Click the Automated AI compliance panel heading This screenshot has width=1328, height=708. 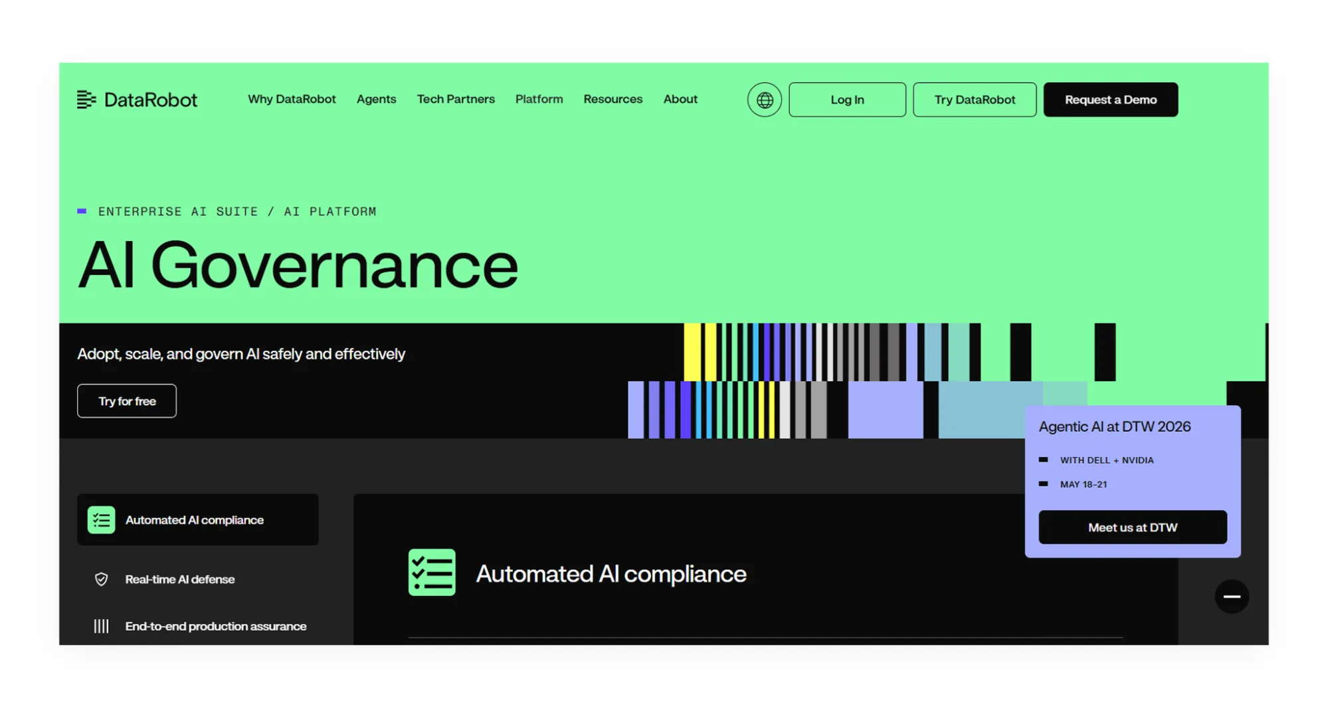pos(611,574)
